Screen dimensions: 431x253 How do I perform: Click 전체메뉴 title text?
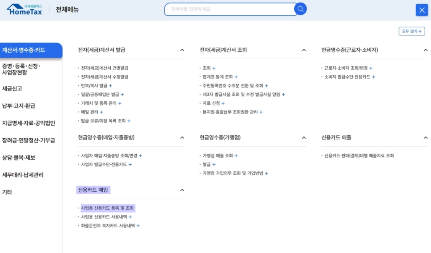(x=67, y=10)
